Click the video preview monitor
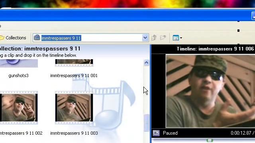255x143 pixels. [x=210, y=91]
